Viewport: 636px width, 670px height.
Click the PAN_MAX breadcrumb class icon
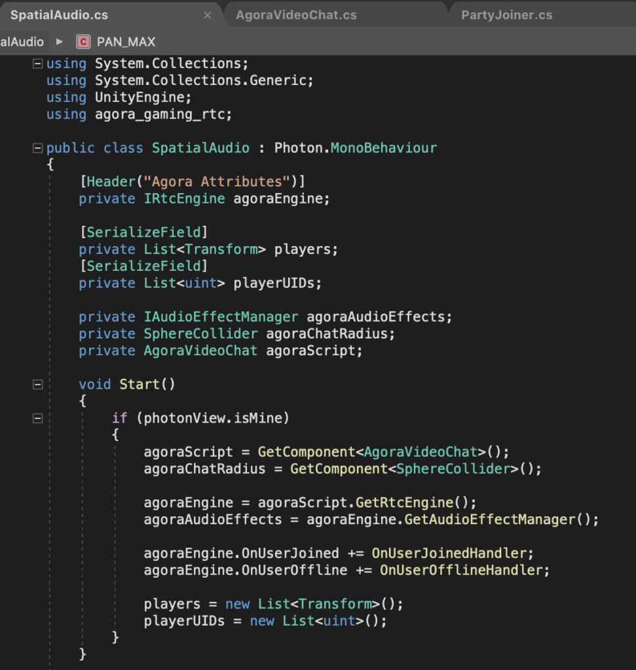pyautogui.click(x=83, y=41)
